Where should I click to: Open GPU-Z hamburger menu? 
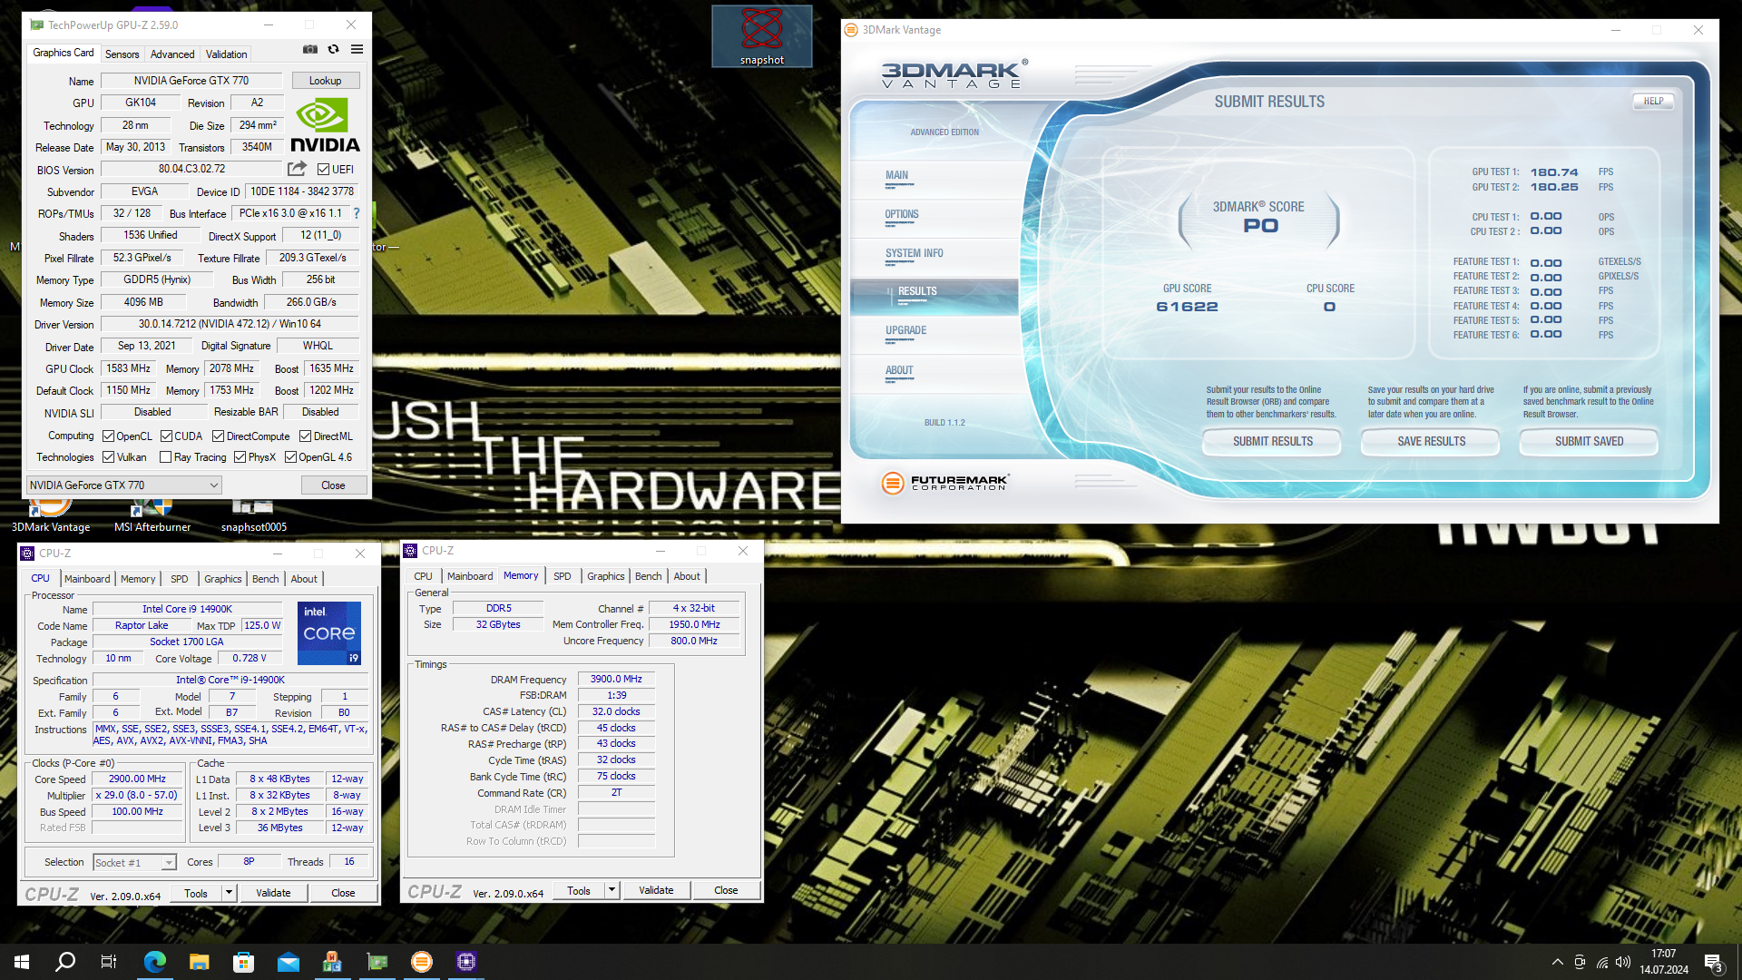[x=357, y=50]
